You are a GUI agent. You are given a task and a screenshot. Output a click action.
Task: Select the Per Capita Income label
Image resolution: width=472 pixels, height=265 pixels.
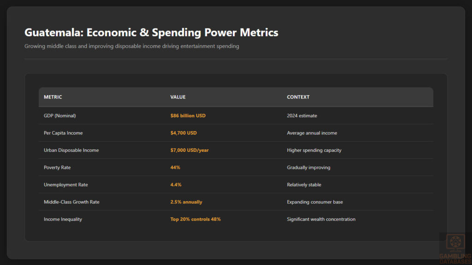pyautogui.click(x=63, y=133)
